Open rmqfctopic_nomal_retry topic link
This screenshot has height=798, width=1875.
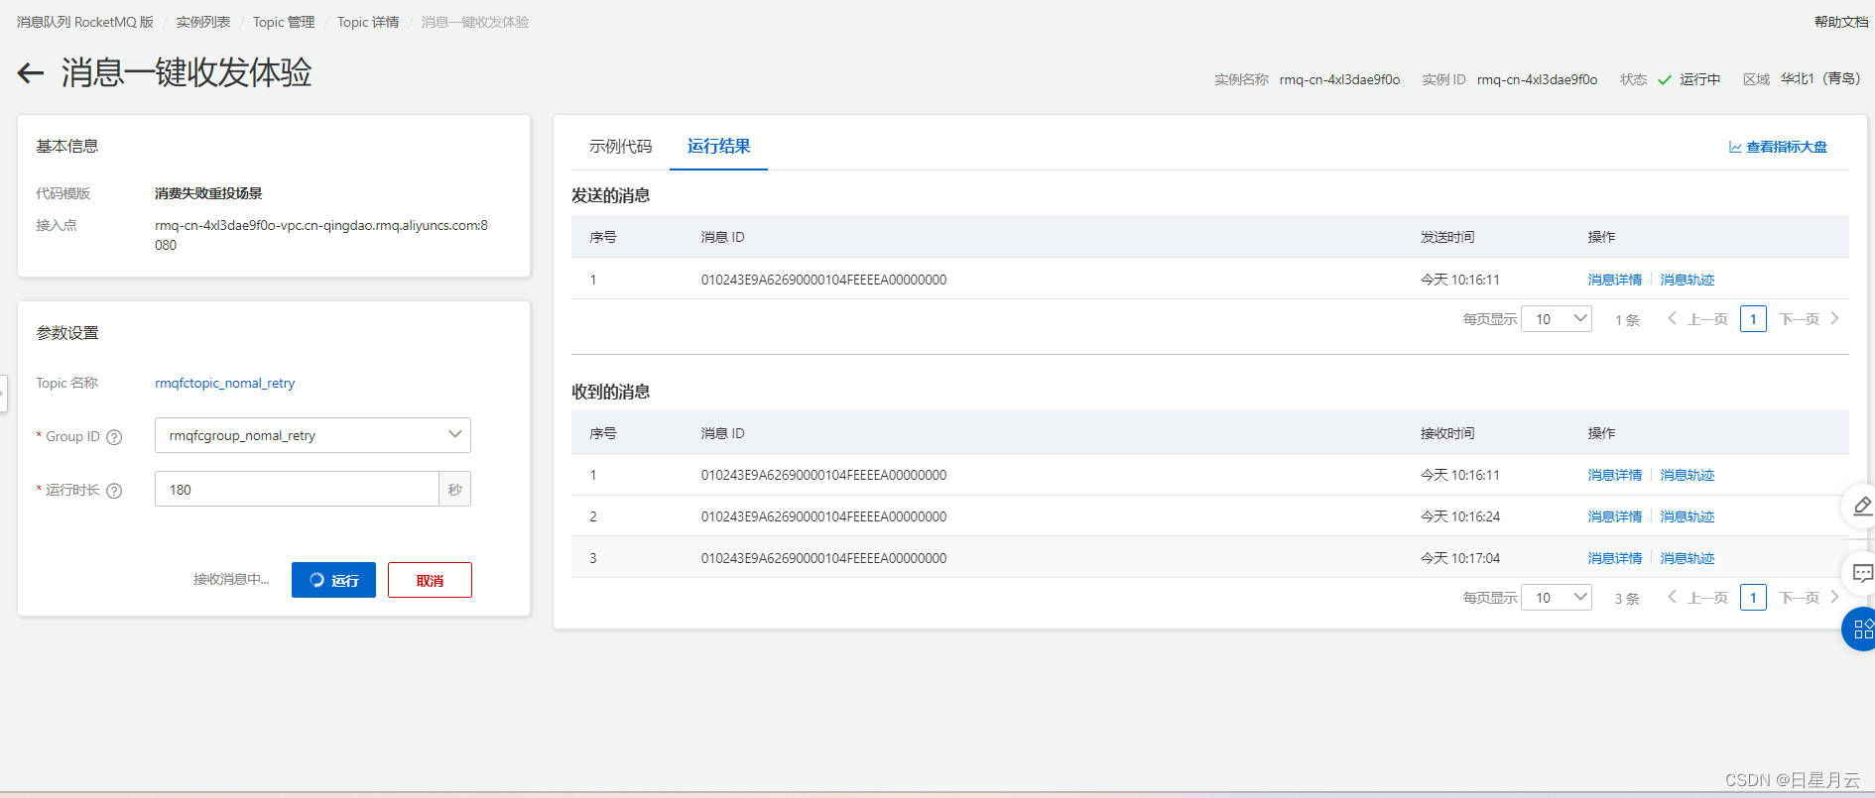coord(225,383)
